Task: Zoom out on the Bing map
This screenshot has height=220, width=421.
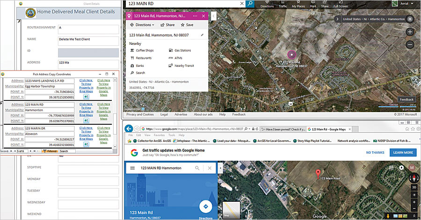Action: (410, 44)
